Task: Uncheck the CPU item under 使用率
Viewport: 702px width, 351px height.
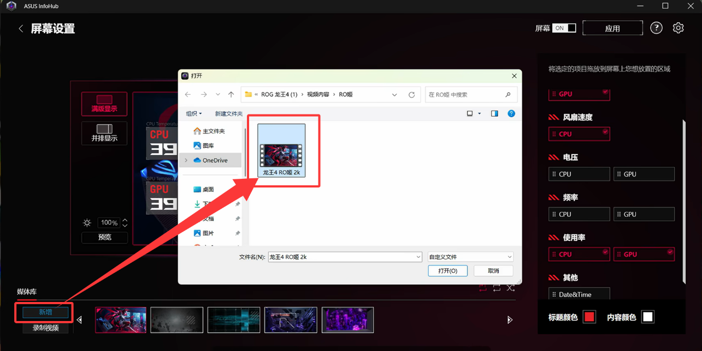Action: pyautogui.click(x=579, y=254)
